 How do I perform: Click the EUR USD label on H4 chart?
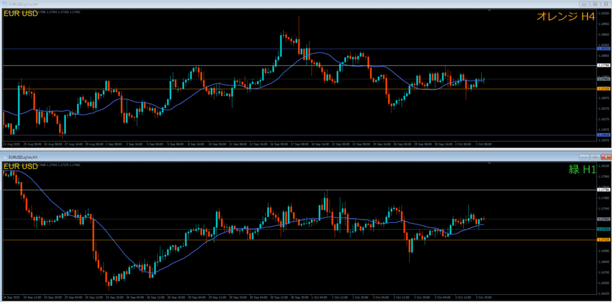(x=20, y=14)
